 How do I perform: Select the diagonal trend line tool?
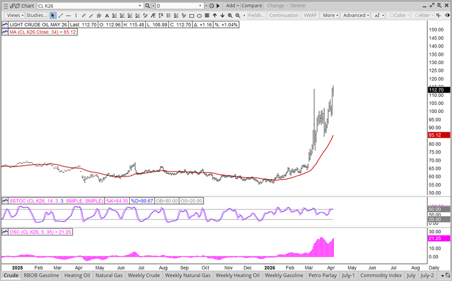point(60,15)
